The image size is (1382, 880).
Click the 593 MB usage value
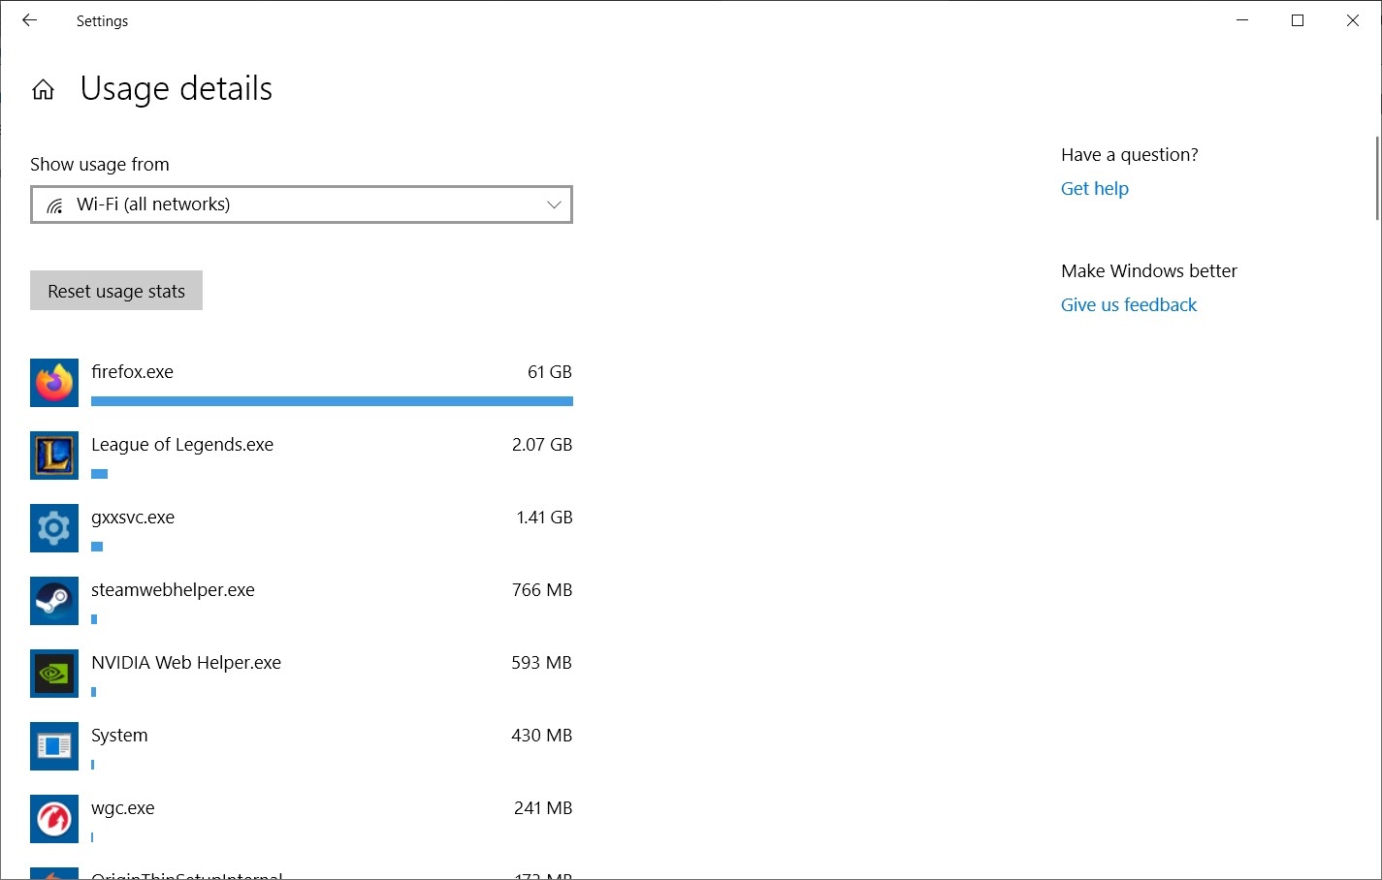click(x=542, y=663)
